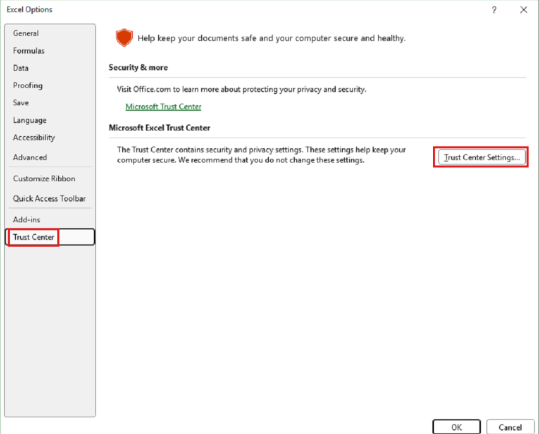Select the Trust Center category
The height and width of the screenshot is (434, 539).
pos(50,237)
